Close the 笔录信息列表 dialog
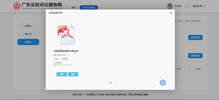The image size is (219, 100). [171, 13]
